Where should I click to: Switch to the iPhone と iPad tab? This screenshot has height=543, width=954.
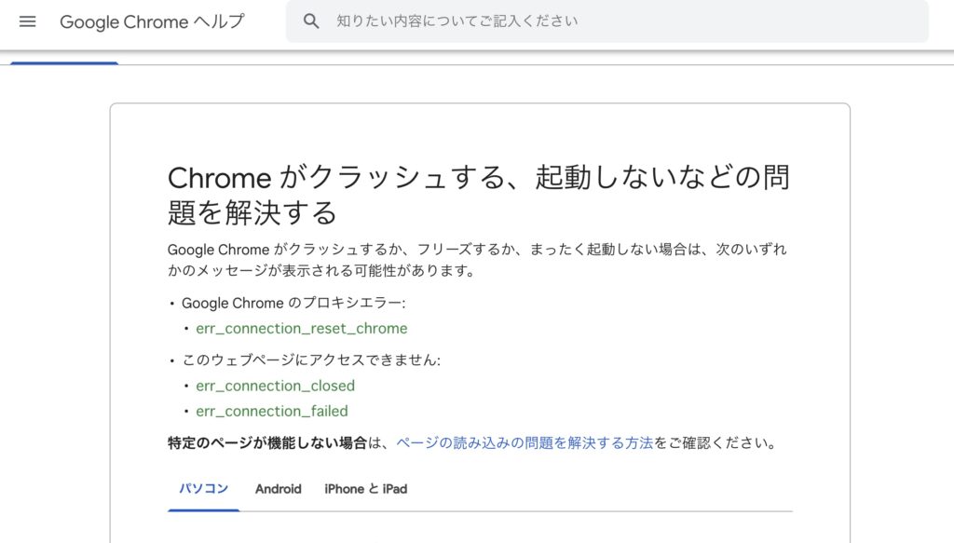click(365, 489)
